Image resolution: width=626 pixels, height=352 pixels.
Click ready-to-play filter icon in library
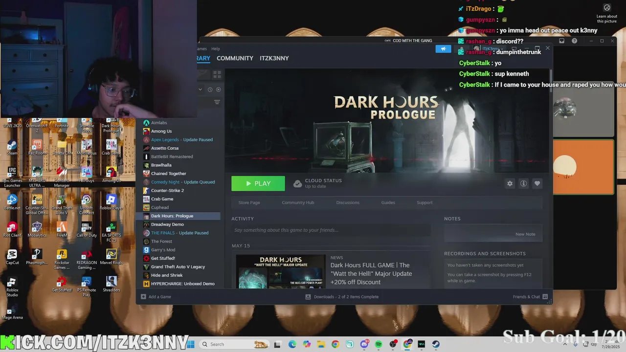[218, 89]
